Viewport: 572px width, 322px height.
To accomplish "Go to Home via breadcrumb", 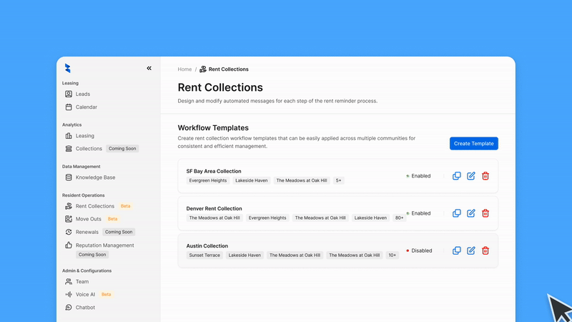I will (x=184, y=69).
